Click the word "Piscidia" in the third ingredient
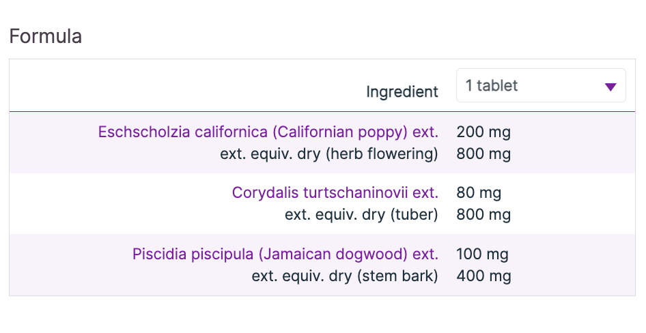 (158, 255)
